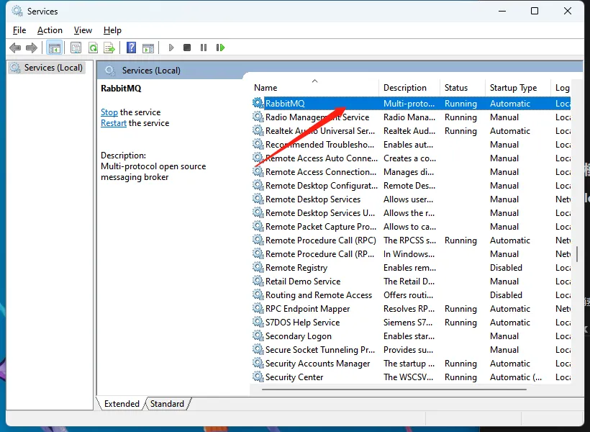Switch to the Standard tab

pyautogui.click(x=167, y=403)
